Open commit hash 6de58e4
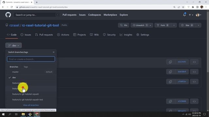This screenshot has width=209, height=117. coord(182,71)
